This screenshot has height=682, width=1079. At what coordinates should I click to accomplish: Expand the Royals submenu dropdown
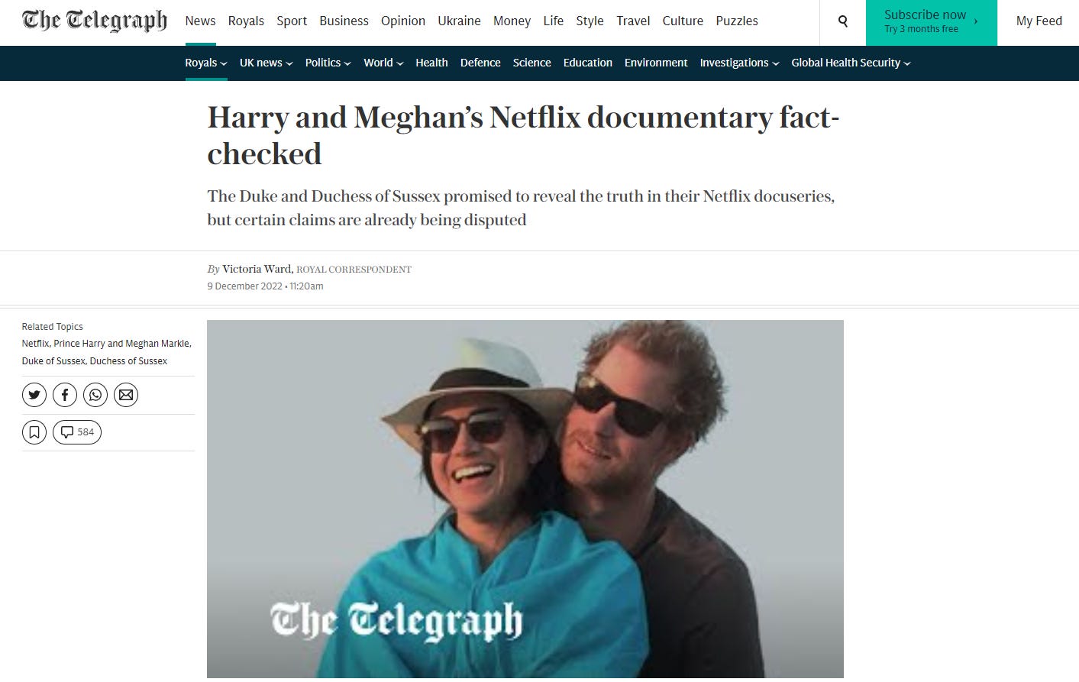206,63
